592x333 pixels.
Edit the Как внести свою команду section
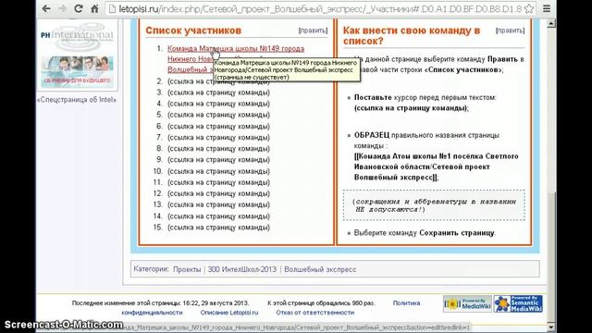(x=510, y=31)
